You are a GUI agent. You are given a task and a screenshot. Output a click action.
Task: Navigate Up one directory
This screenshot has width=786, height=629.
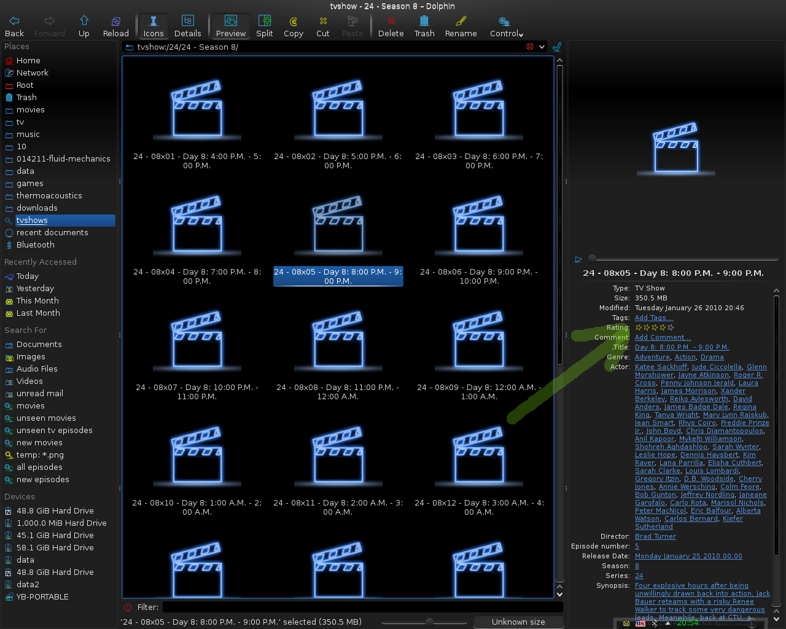click(84, 26)
